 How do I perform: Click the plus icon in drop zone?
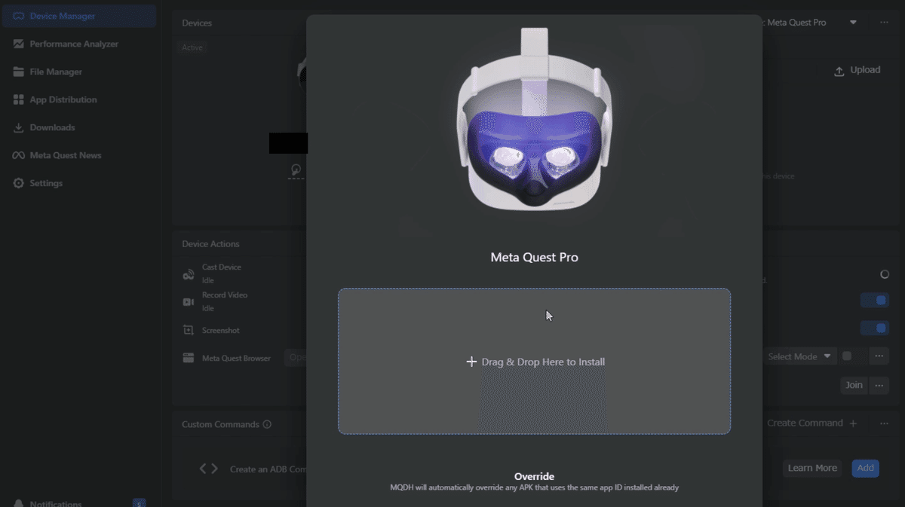471,362
